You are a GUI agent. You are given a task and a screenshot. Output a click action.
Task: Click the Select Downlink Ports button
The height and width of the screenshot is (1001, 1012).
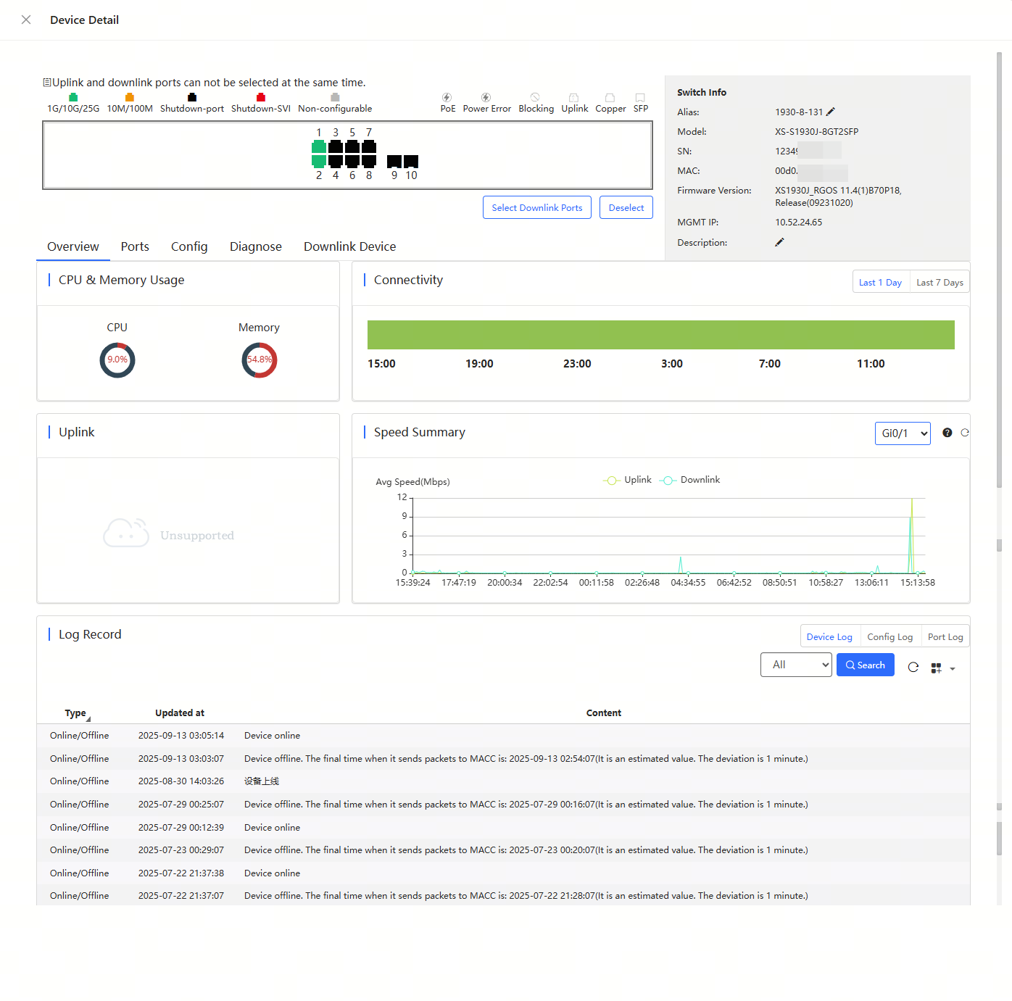click(x=536, y=208)
